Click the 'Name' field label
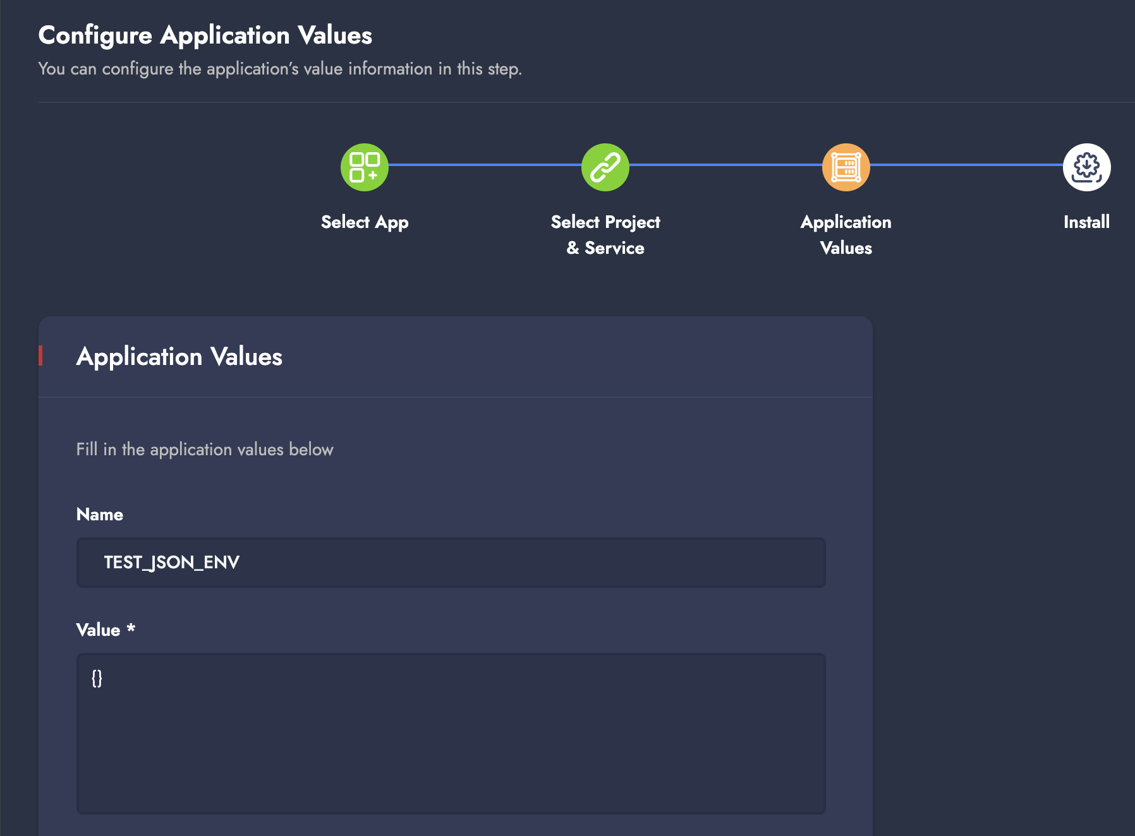The image size is (1135, 836). (100, 515)
